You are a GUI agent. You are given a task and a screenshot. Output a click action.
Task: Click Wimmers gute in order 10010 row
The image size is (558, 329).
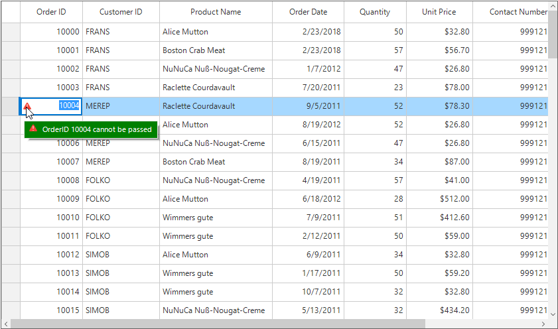tap(188, 218)
